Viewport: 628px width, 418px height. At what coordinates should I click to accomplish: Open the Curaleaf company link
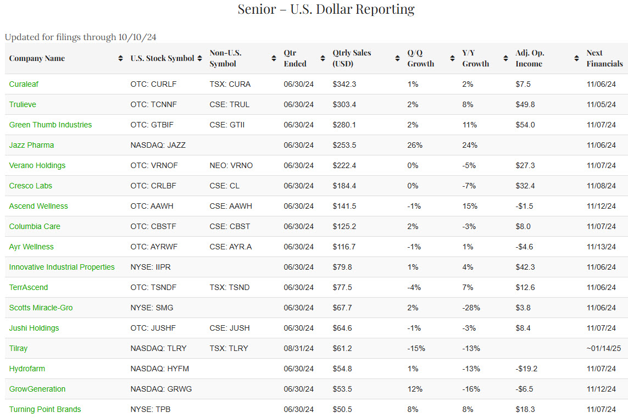point(24,84)
